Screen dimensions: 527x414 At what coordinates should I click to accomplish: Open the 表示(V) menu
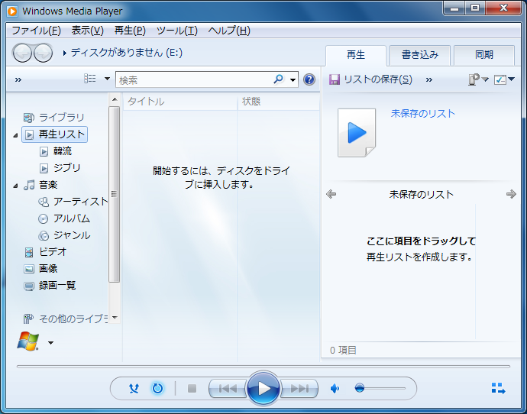(x=87, y=31)
